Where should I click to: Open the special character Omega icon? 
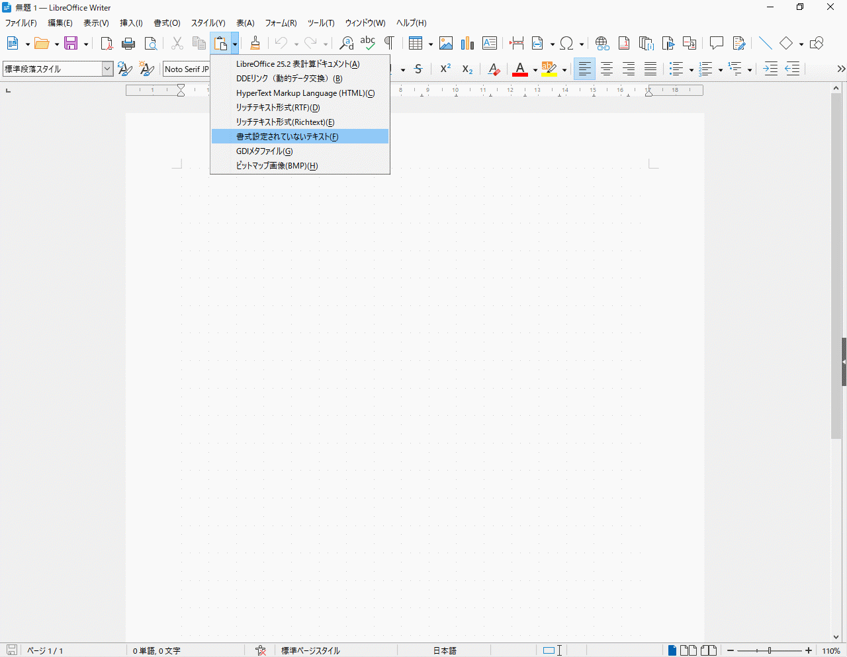[x=566, y=44]
